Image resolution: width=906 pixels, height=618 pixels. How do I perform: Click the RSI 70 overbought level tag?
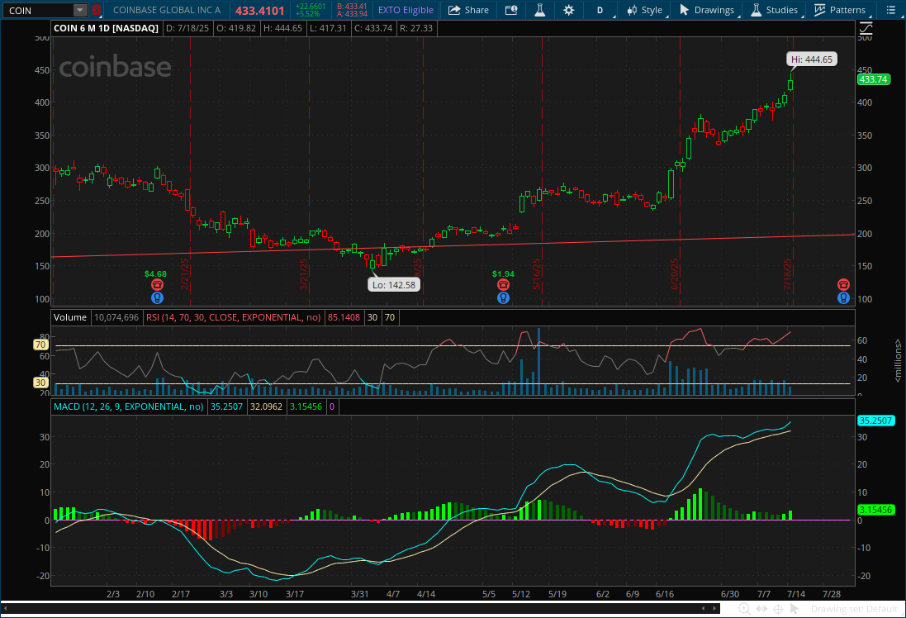(x=40, y=345)
